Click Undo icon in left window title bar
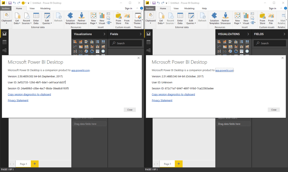The width and height of the screenshot is (288, 172). pos(14,3)
